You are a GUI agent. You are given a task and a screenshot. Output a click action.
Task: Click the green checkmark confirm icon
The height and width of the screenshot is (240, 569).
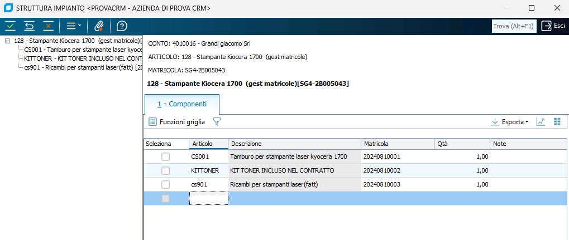coord(11,26)
